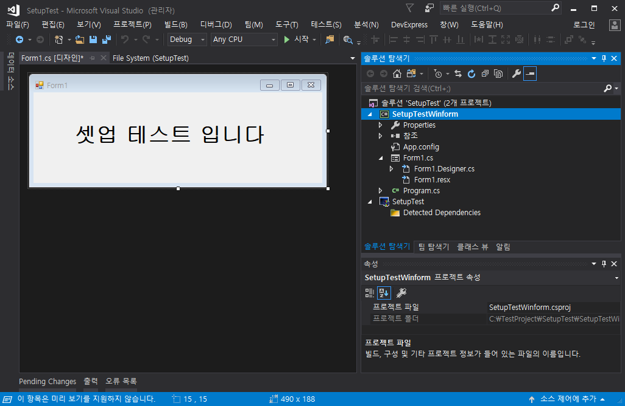Toggle Categorized view in the Properties panel
625x406 pixels.
point(370,293)
